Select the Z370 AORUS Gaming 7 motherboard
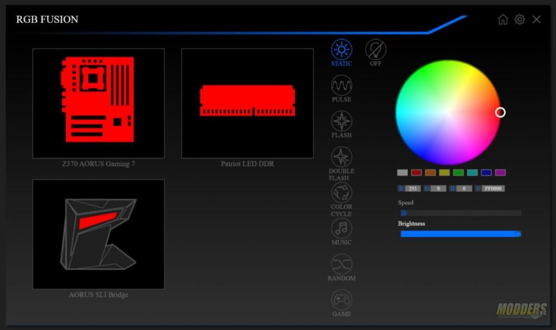This screenshot has width=556, height=330. click(98, 103)
